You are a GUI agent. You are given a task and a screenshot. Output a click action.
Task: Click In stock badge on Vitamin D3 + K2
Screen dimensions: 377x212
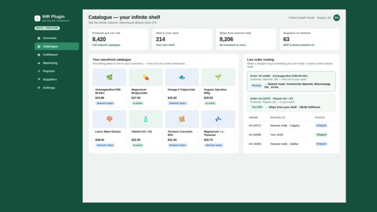138,145
